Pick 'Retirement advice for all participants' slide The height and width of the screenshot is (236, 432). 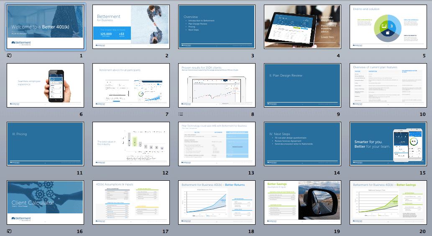point(131,85)
